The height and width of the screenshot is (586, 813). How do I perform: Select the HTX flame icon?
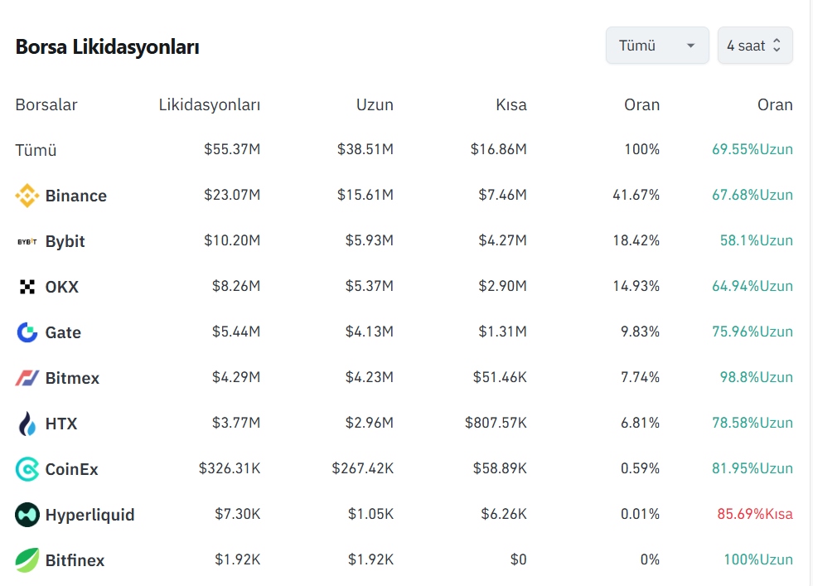coord(25,423)
